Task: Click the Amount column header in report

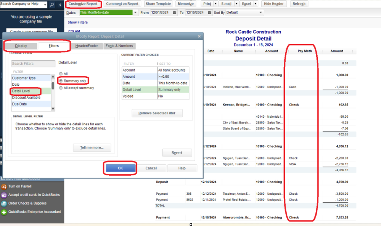Action: coord(337,51)
